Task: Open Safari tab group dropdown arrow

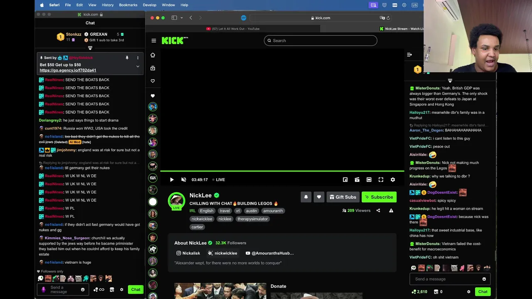Action: point(182,18)
